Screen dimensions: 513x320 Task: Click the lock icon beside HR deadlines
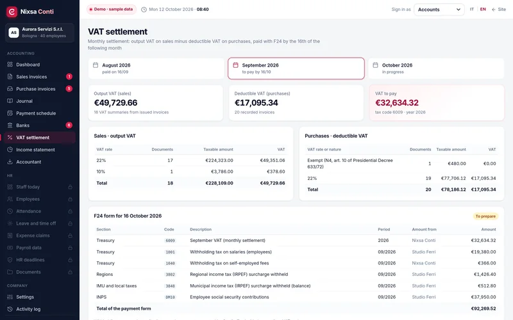(70, 260)
